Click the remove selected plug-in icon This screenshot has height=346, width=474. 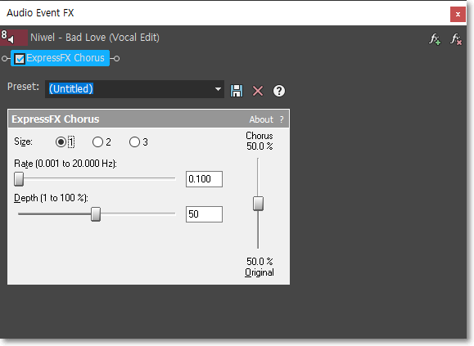click(456, 39)
